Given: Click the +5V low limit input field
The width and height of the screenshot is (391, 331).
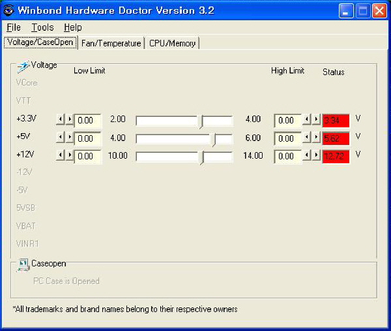Looking at the screenshot, I should (88, 138).
